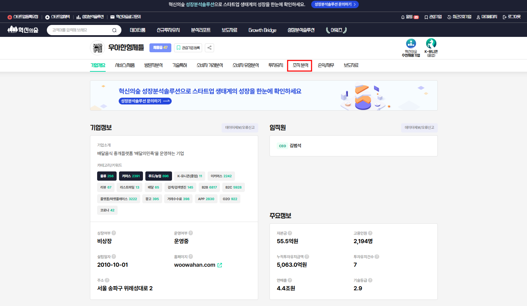The width and height of the screenshot is (527, 306).
Task: Click the 우아한형제들 company logo thumbnail
Action: click(97, 48)
